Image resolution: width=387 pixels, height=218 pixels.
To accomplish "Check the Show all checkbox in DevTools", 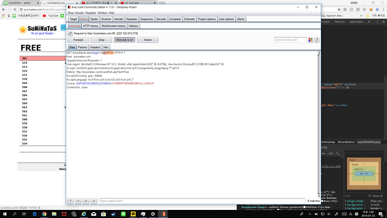I will (370, 195).
